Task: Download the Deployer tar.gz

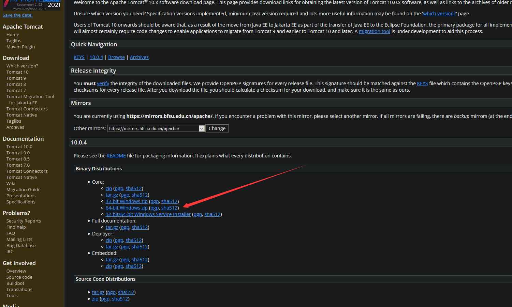Action: point(112,247)
